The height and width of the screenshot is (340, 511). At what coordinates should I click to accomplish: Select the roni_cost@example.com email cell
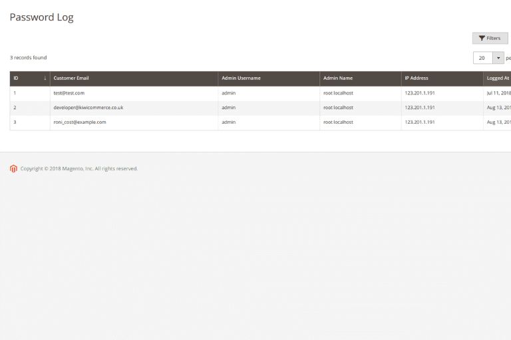click(x=80, y=122)
